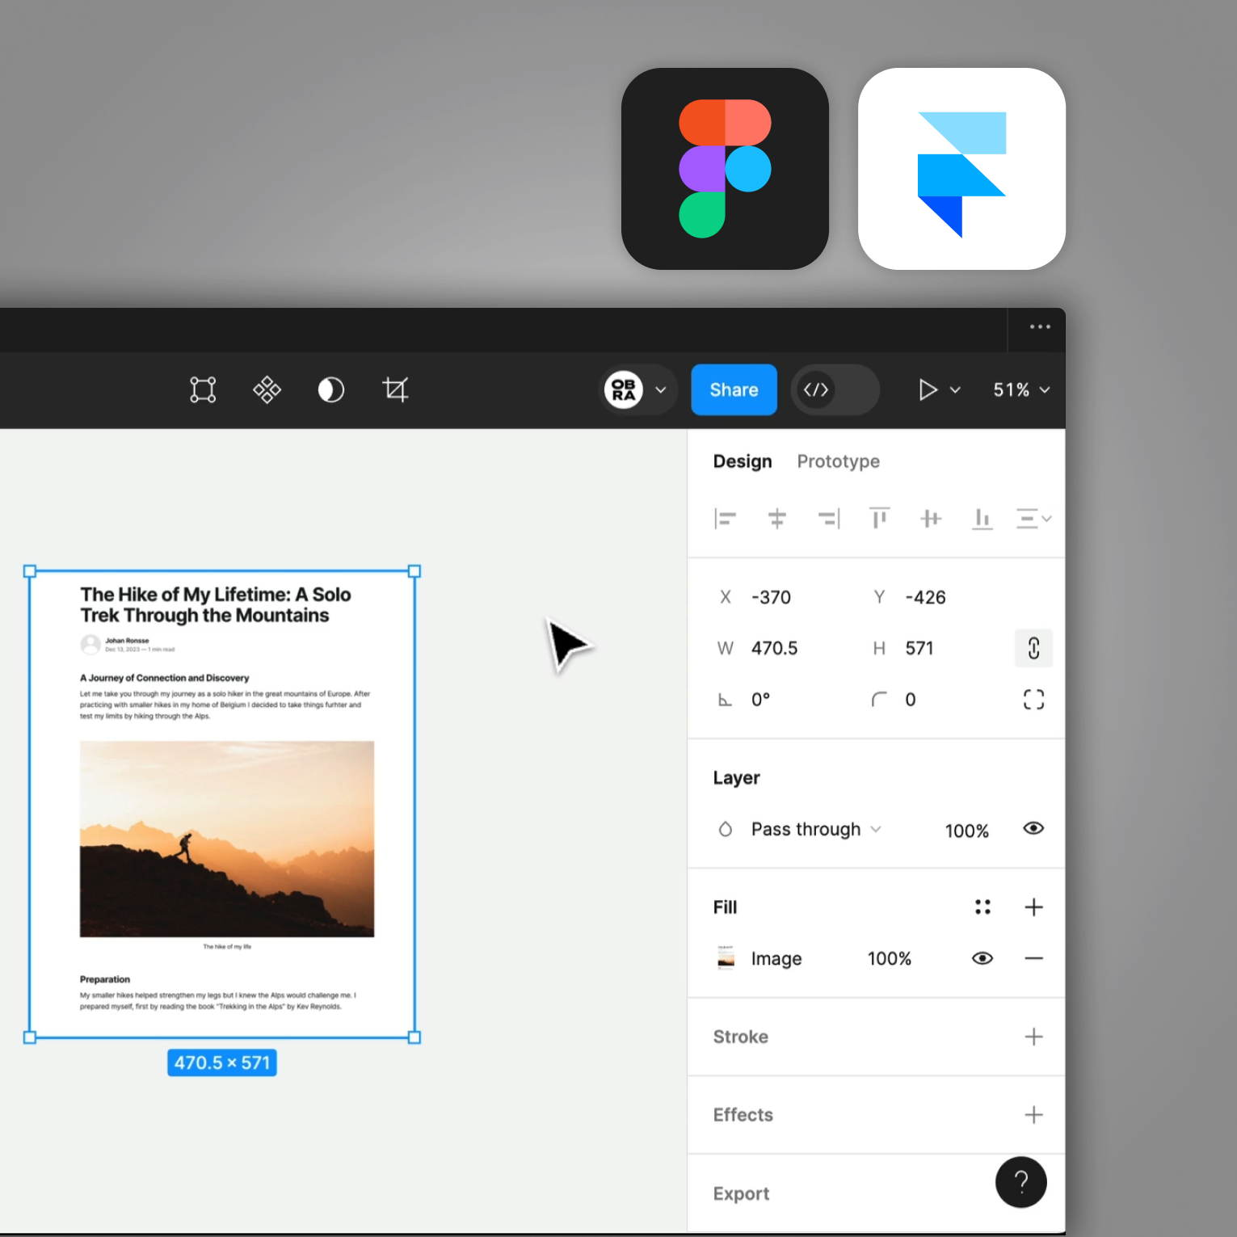Click the blend mode droplet icon
The width and height of the screenshot is (1237, 1237).
point(725,830)
